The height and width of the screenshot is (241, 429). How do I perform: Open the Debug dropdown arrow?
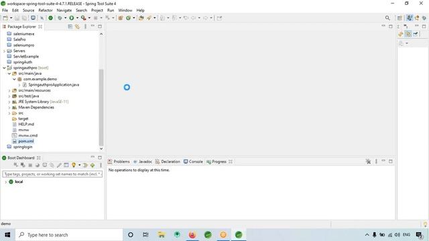pyautogui.click(x=66, y=18)
